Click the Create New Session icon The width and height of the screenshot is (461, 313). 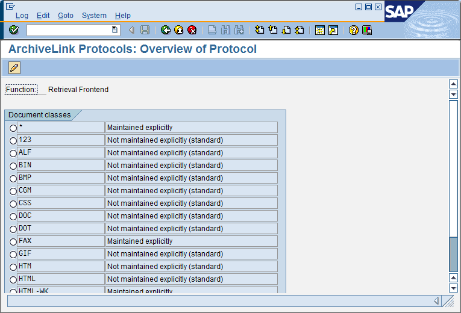pos(319,30)
